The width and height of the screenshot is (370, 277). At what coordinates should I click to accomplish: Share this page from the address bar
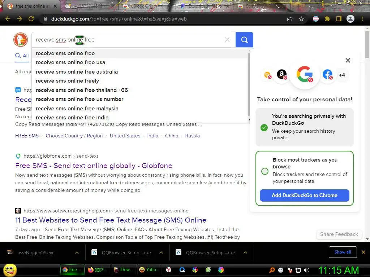click(290, 19)
